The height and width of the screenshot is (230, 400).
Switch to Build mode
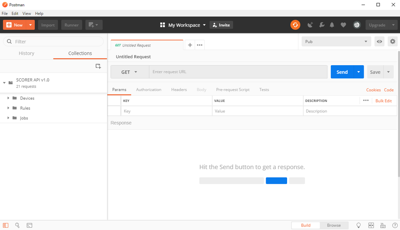(305, 225)
